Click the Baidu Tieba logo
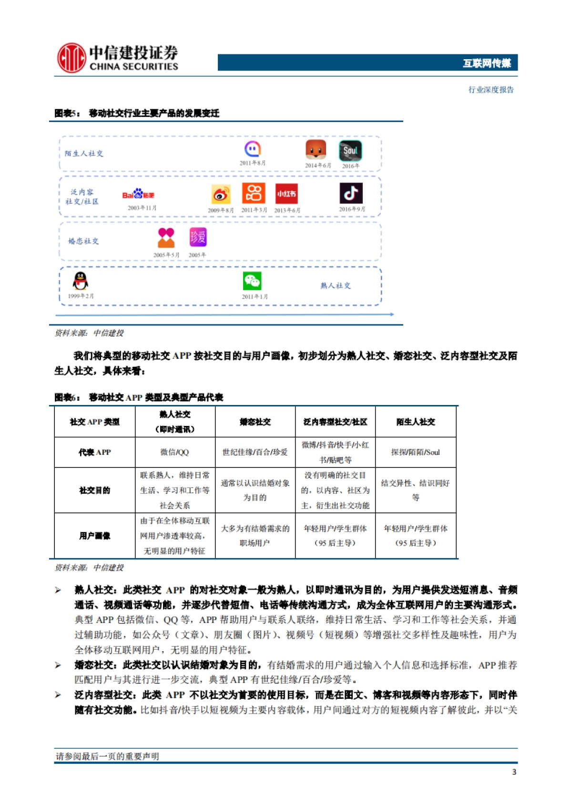 138,194
